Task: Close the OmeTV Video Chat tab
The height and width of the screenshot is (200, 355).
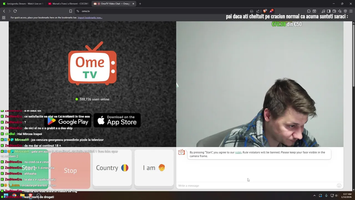Action: tap(133, 4)
